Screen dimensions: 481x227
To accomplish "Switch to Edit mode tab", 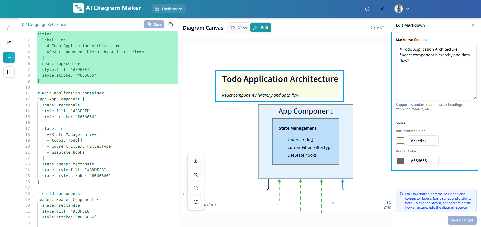I will (x=261, y=28).
